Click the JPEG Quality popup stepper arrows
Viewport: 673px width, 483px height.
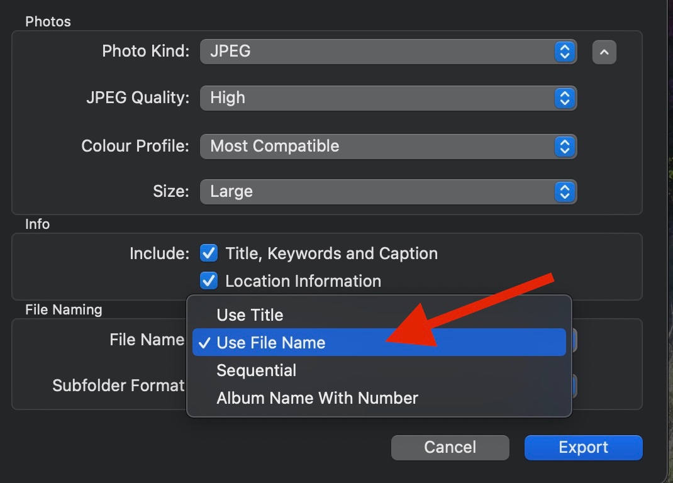[x=565, y=98]
